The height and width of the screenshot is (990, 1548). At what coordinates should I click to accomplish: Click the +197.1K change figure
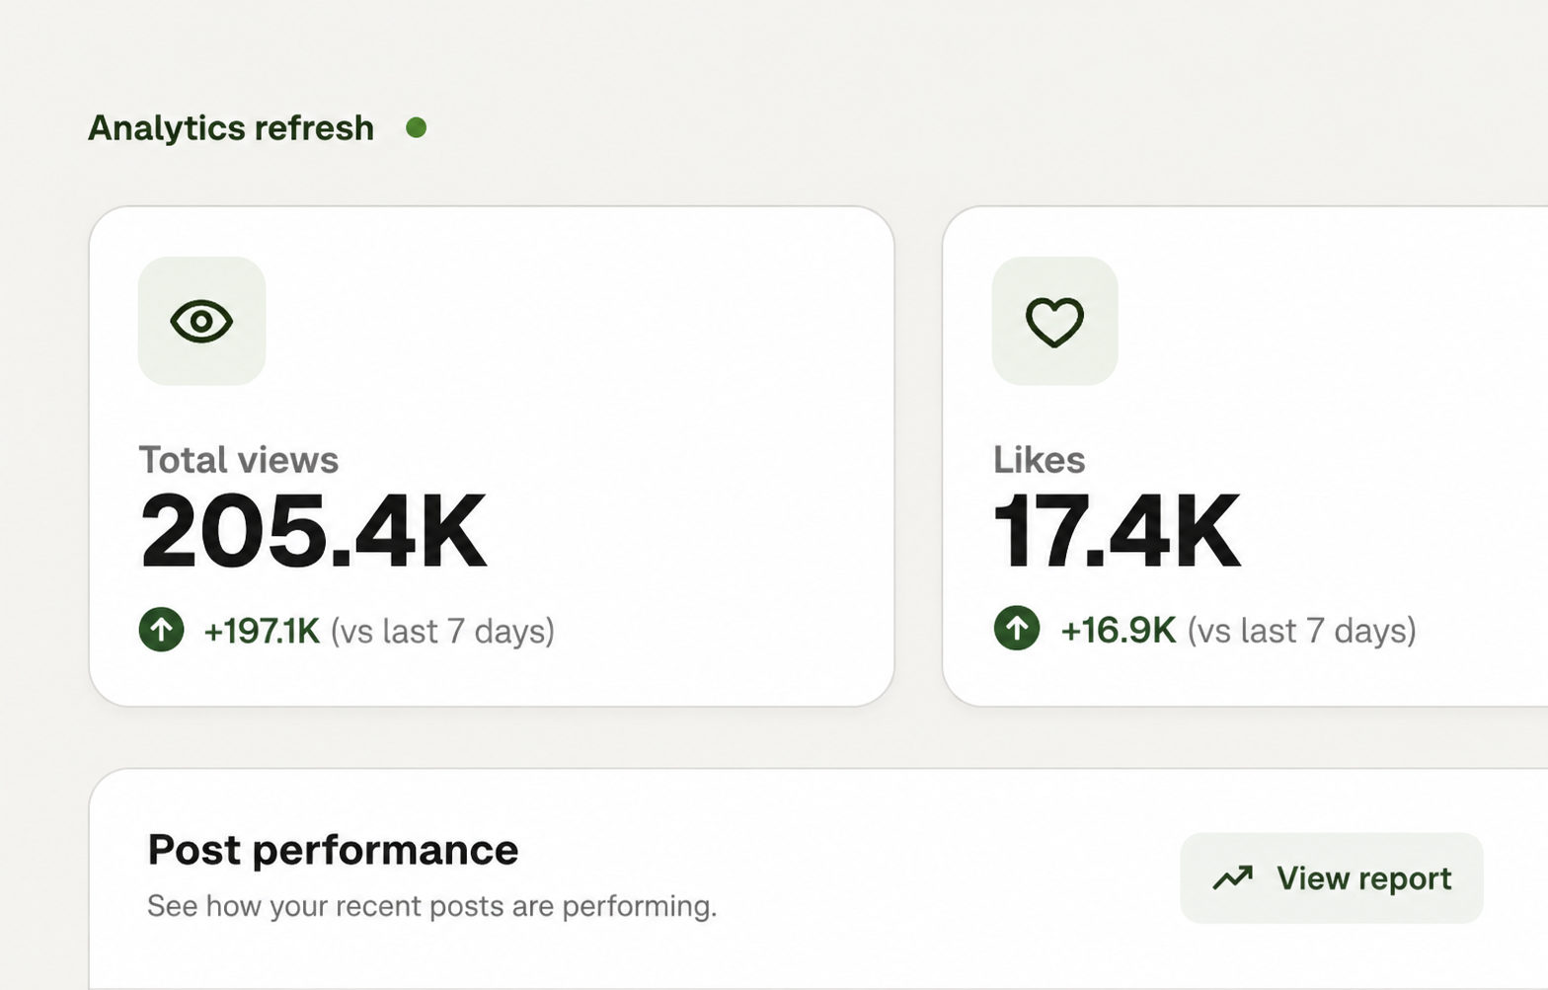(x=262, y=631)
